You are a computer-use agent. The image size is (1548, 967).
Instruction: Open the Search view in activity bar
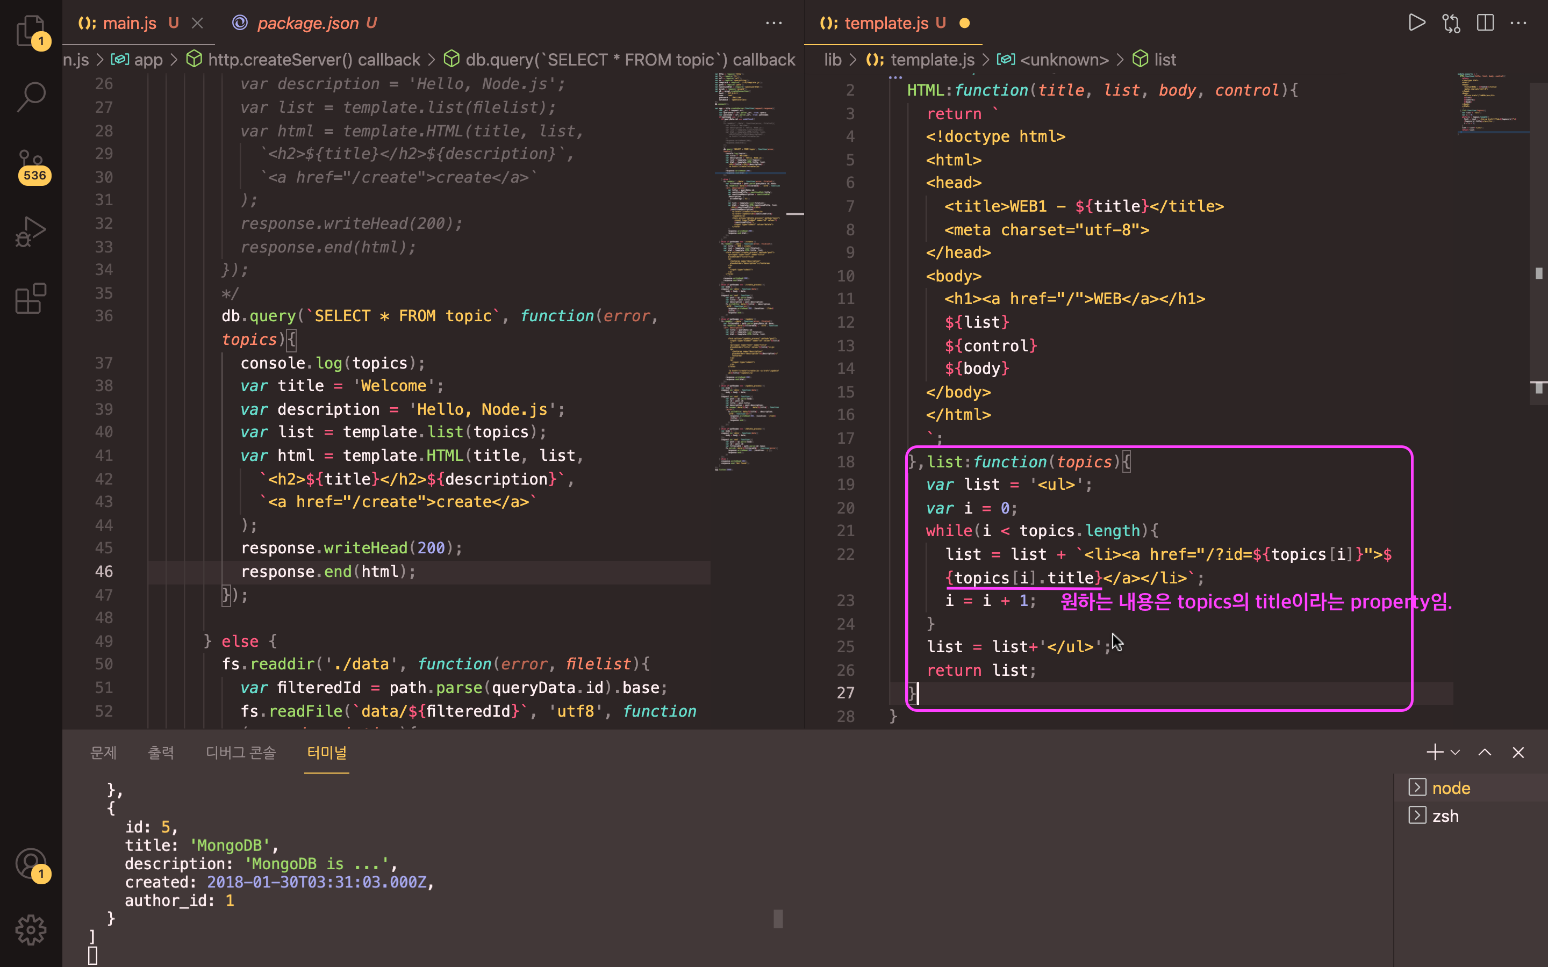[x=30, y=97]
